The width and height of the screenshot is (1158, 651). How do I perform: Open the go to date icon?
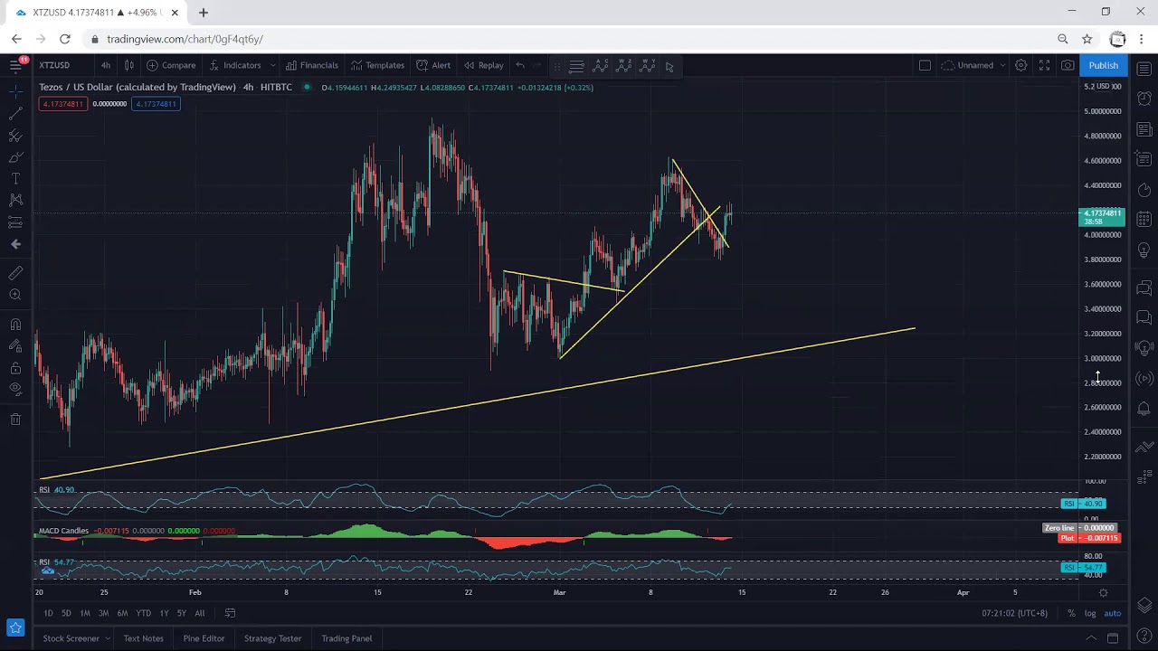(x=230, y=613)
